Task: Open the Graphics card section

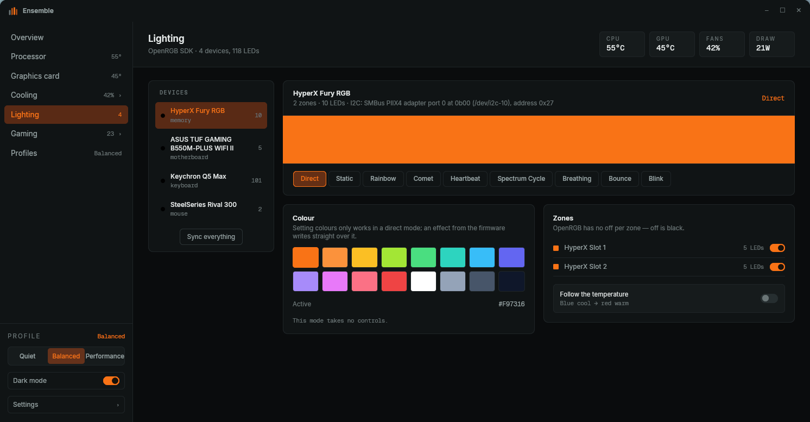Action: (66, 76)
